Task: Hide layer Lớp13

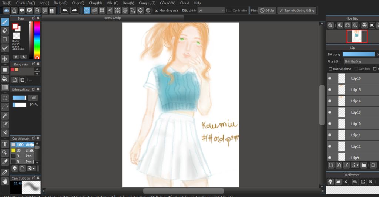Action: (330, 112)
